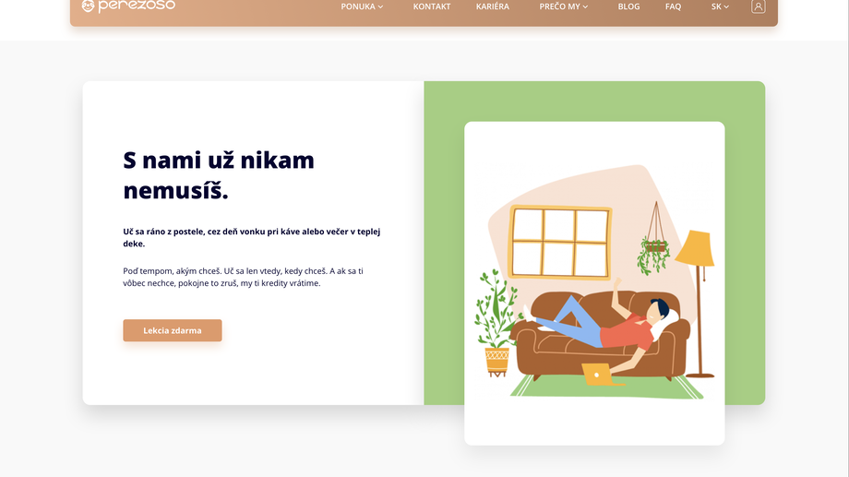
Task: Go to the KONTAKT page
Action: click(x=432, y=6)
